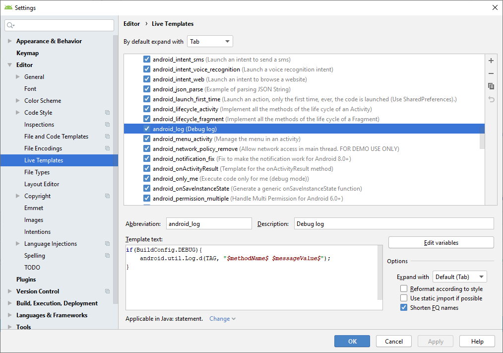
Task: Select the Keymap settings entry
Action: click(x=27, y=53)
